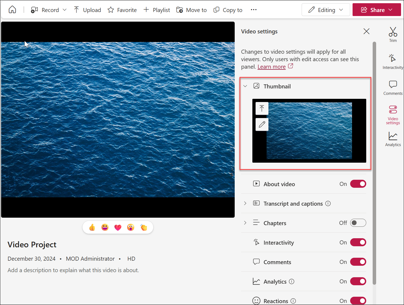This screenshot has width=404, height=305.
Task: Collapse the Thumbnail section
Action: tap(245, 86)
